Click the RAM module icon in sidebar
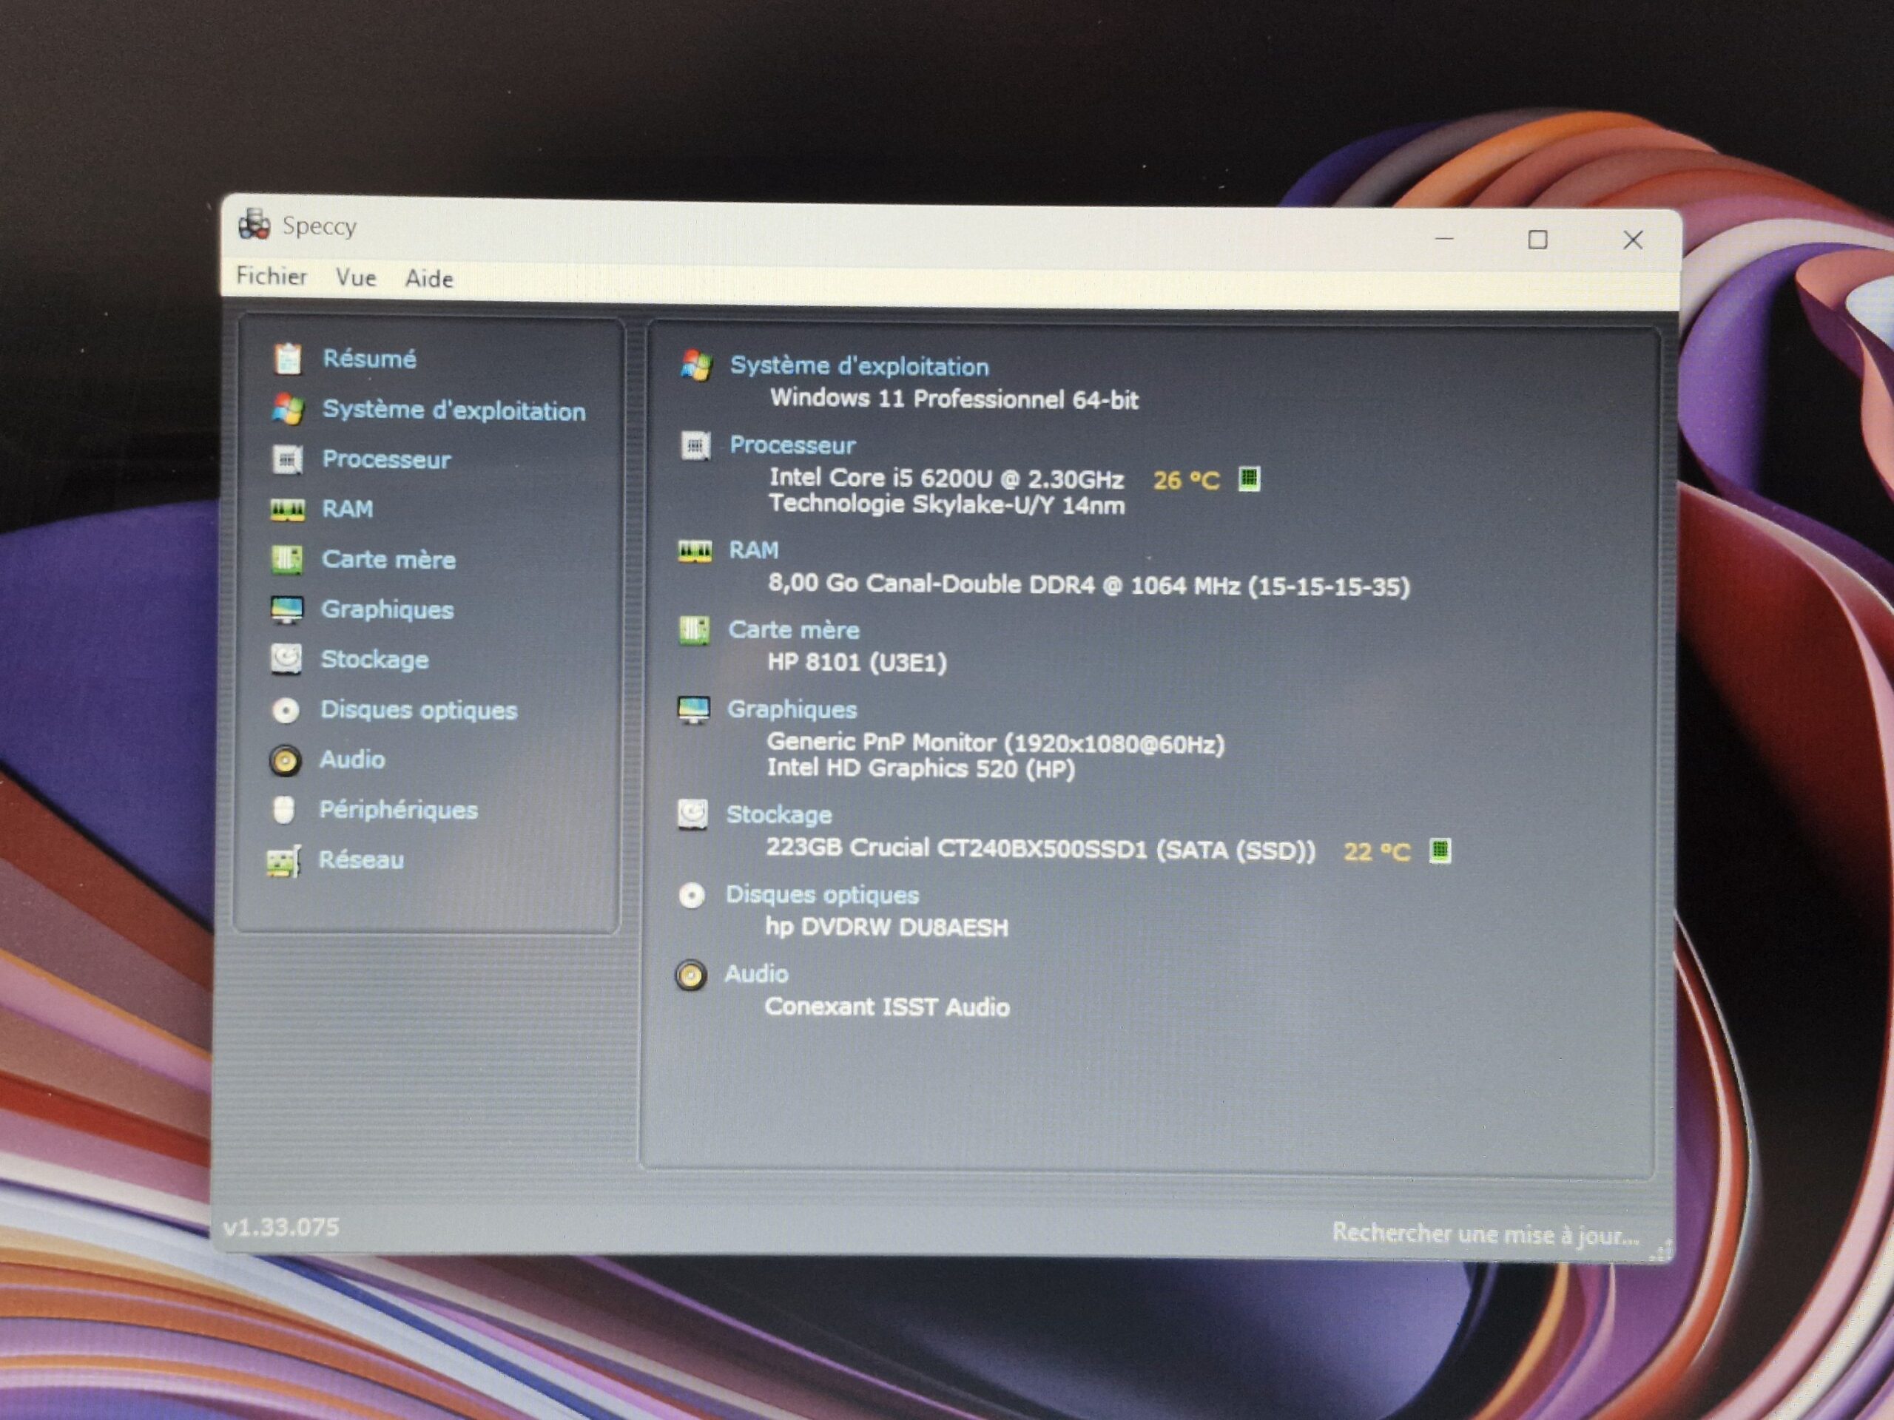 [x=287, y=510]
